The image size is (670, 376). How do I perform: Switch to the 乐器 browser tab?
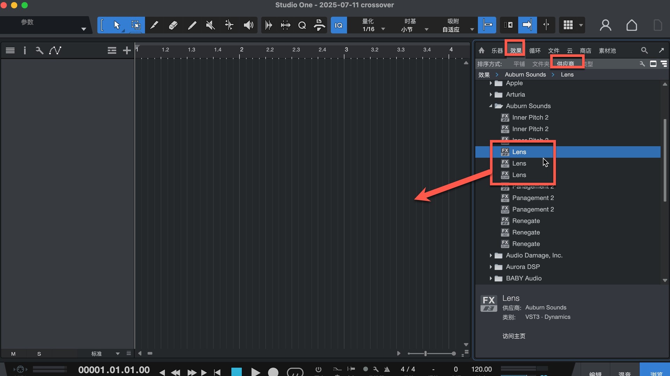(497, 51)
